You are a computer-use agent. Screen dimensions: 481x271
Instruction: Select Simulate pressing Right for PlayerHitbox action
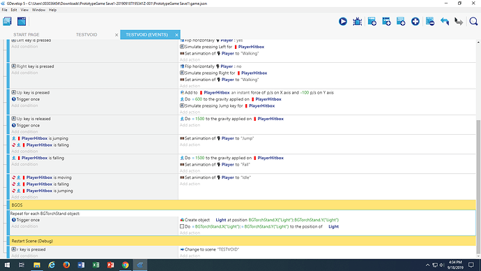224,73
